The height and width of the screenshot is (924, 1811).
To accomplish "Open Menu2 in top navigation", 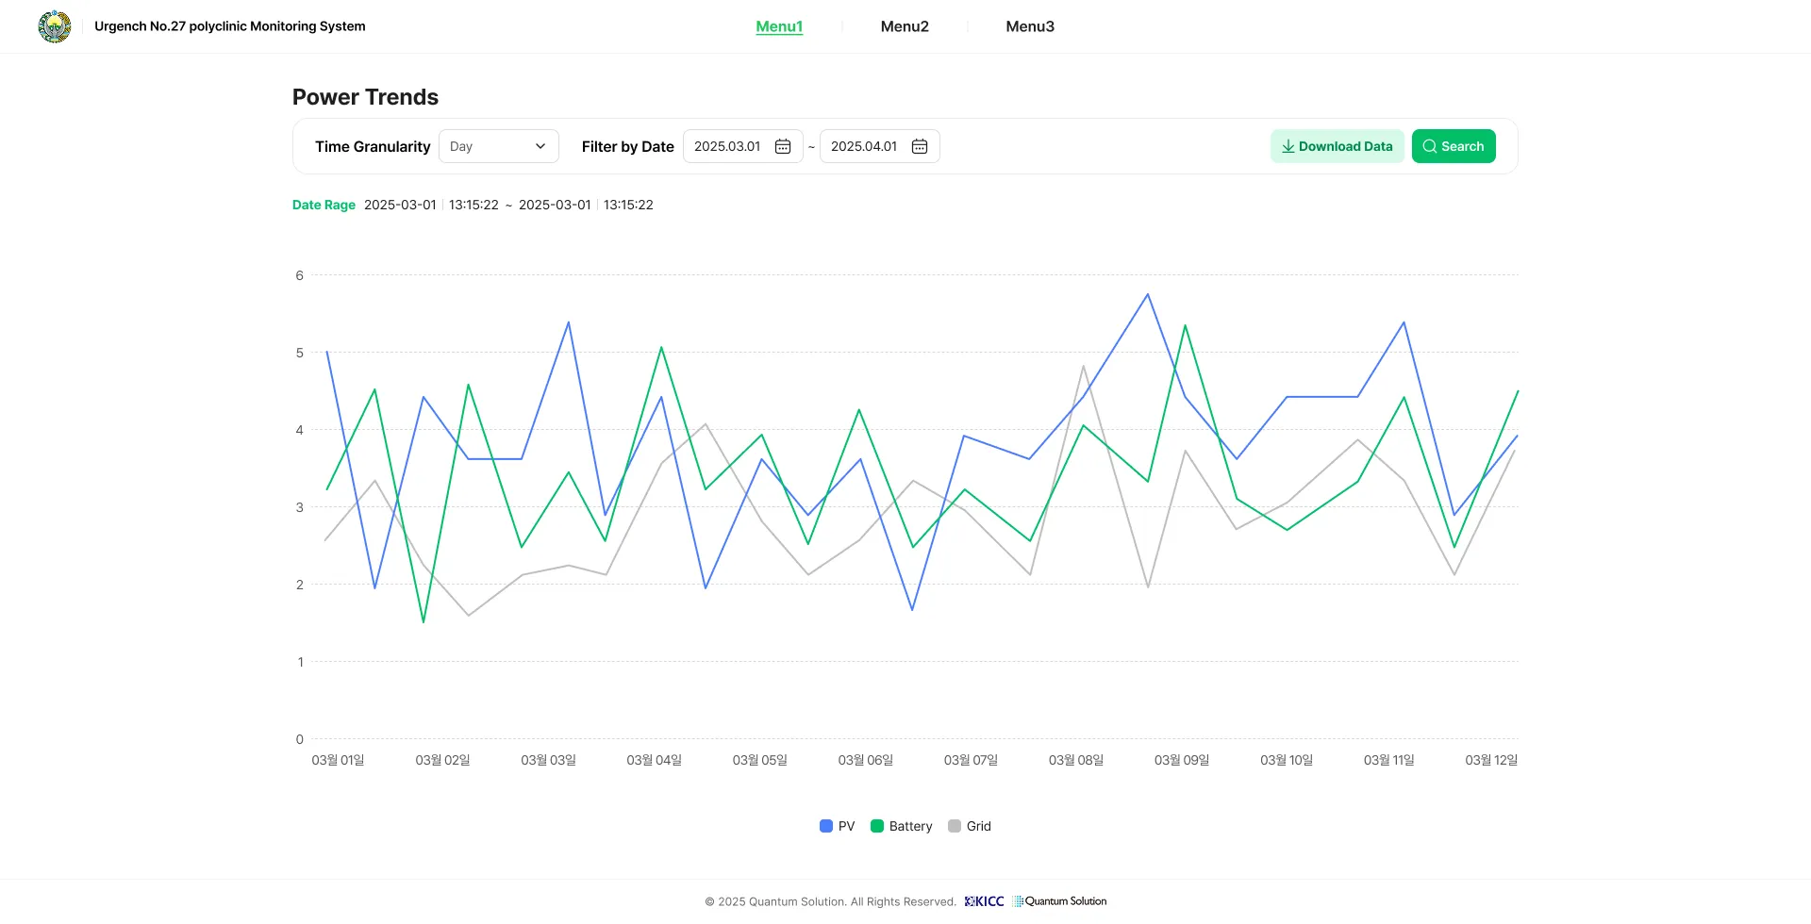I will click(x=905, y=26).
